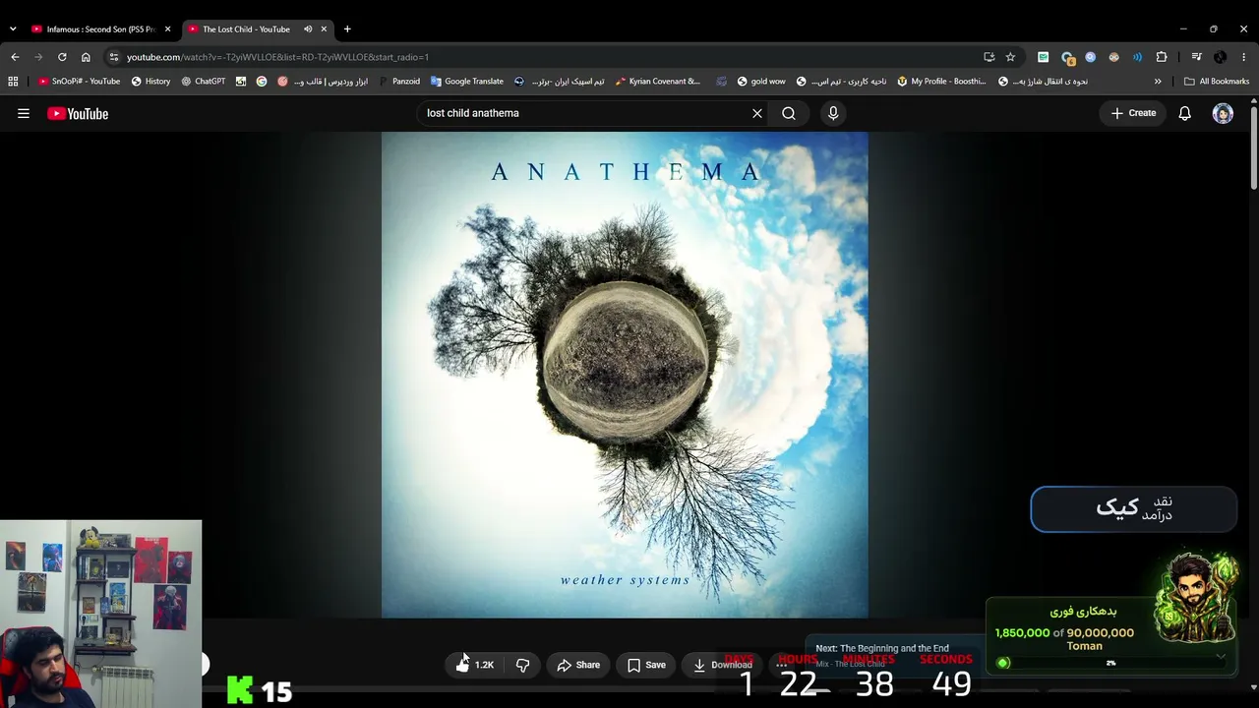Like the video with thumbs up

pos(474,665)
